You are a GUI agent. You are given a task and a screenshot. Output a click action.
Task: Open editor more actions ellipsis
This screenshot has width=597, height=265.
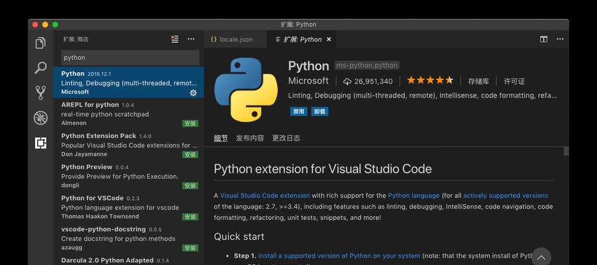tap(560, 39)
